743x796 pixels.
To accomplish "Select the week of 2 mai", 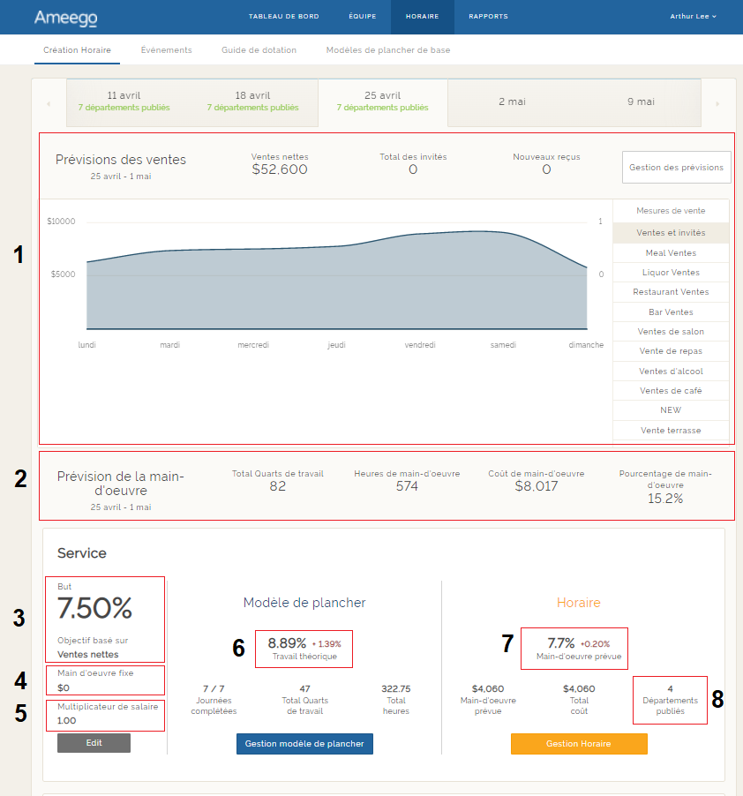I will click(x=512, y=102).
